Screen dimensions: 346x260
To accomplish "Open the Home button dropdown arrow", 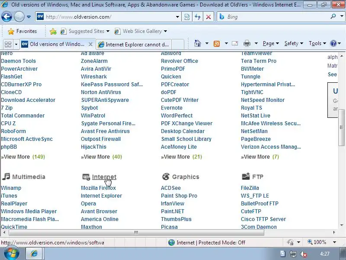I will (207, 43).
